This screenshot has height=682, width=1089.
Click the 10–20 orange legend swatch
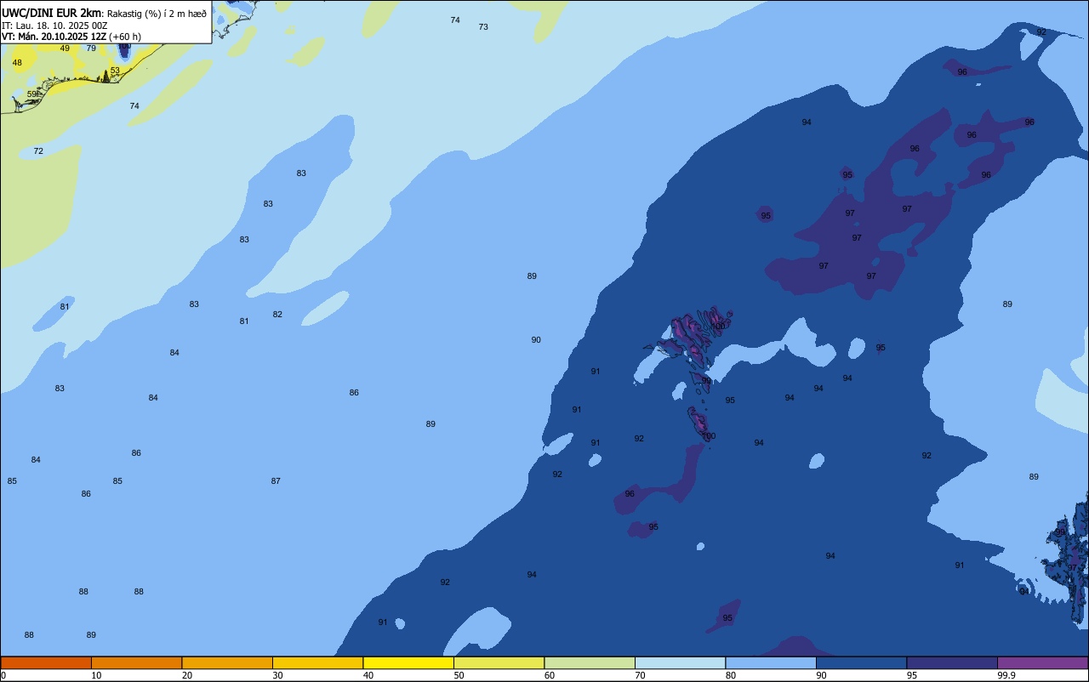coord(136,662)
